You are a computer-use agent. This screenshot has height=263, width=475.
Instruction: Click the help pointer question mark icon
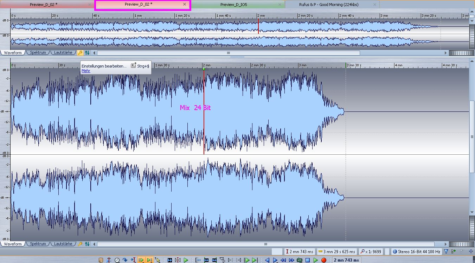click(158, 260)
